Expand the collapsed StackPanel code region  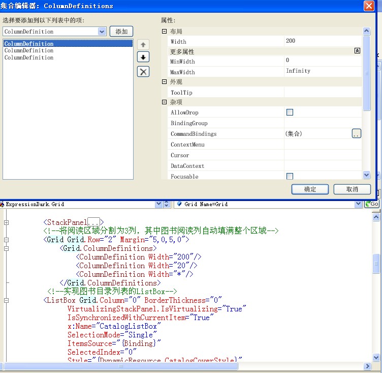[6, 222]
